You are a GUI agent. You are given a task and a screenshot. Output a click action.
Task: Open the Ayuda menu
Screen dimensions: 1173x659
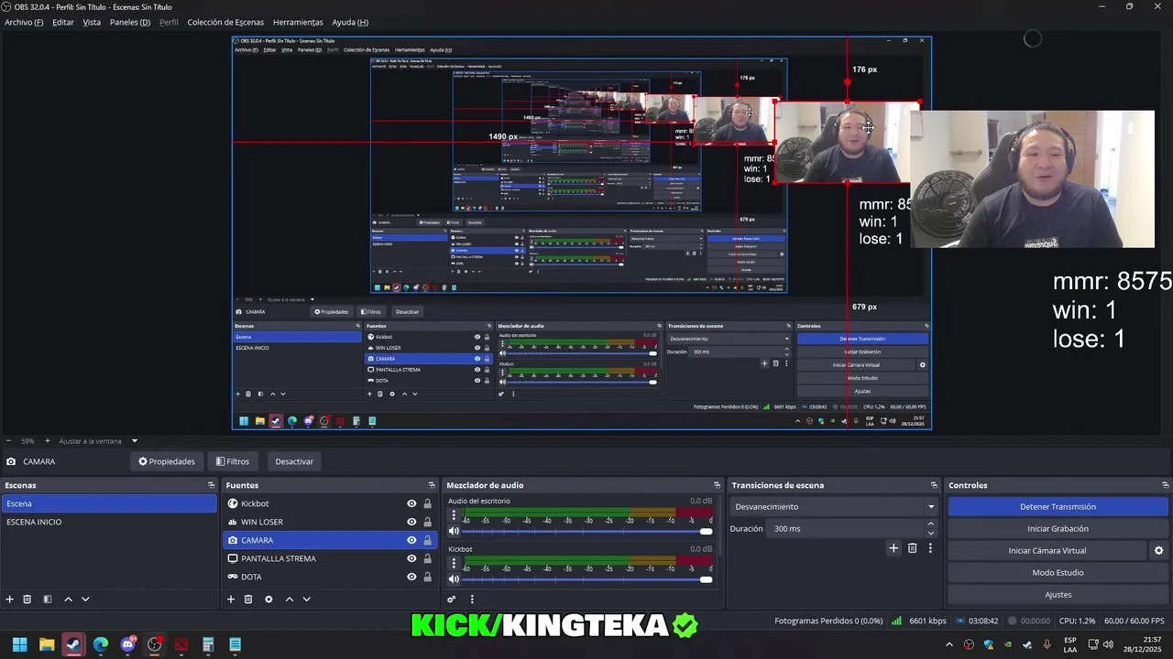coord(350,22)
